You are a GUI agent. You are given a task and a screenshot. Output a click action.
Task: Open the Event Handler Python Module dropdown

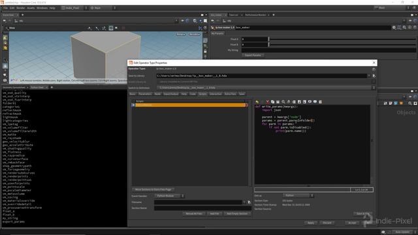tap(170, 196)
